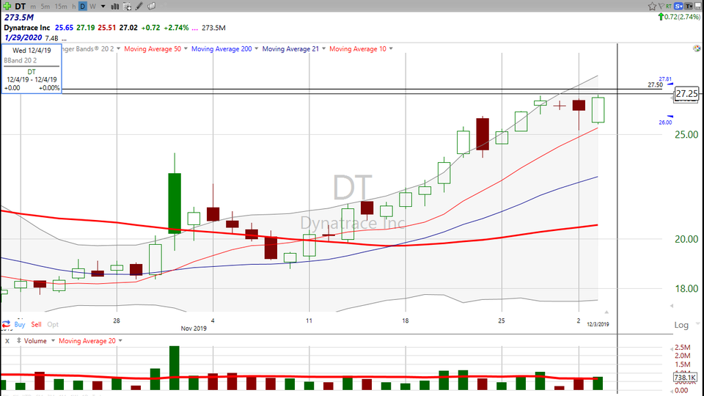Toggle the Log scale setting
The height and width of the screenshot is (396, 704).
[x=681, y=325]
